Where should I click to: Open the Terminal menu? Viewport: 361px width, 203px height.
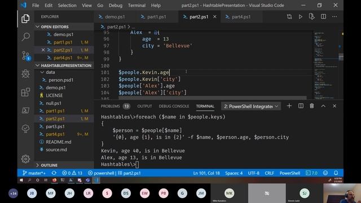(137, 5)
